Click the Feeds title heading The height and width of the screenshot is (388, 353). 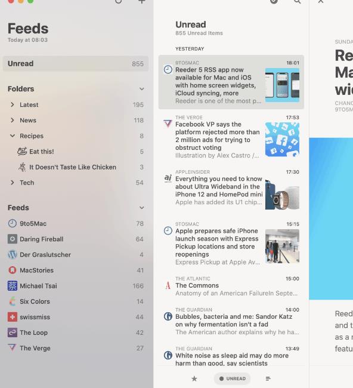[x=28, y=29]
